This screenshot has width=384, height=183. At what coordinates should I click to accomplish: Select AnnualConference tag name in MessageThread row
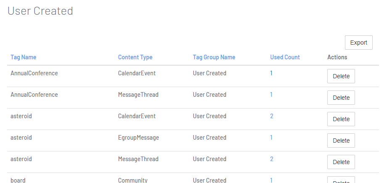pos(34,94)
